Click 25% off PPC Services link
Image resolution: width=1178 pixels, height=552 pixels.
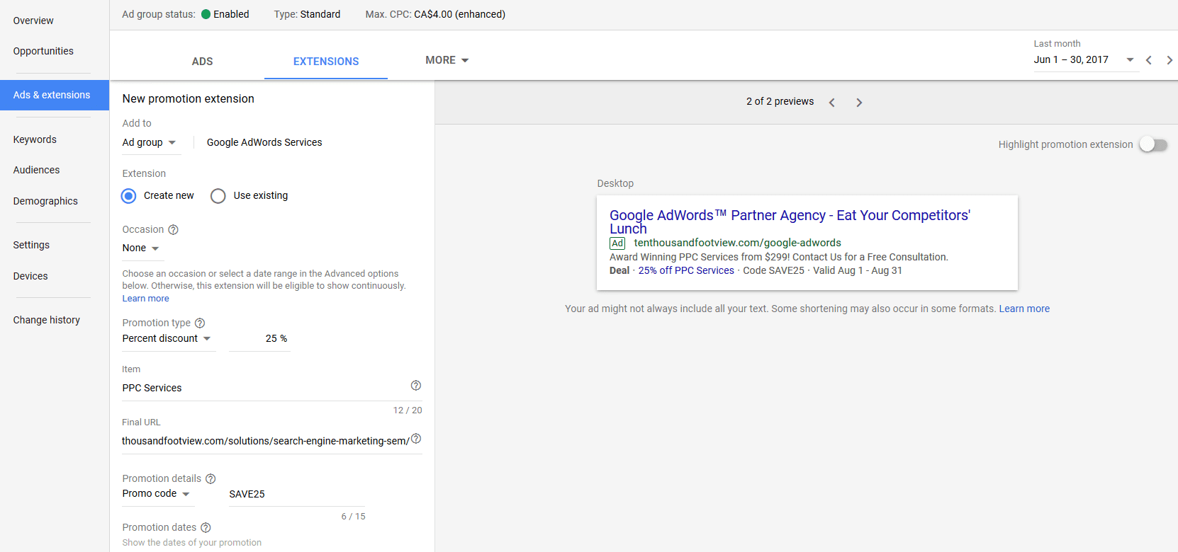686,270
